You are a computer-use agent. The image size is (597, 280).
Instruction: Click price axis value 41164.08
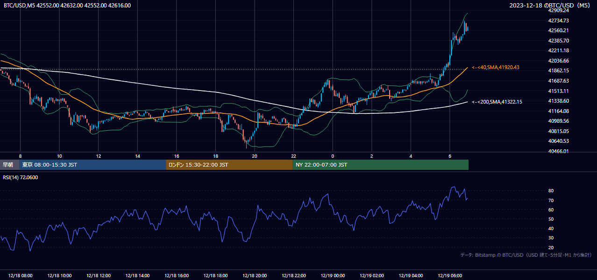tap(559, 111)
